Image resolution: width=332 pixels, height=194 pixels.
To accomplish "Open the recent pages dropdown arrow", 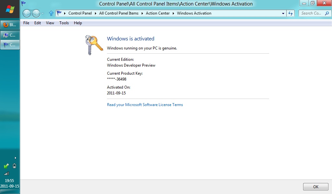I will tap(42, 14).
